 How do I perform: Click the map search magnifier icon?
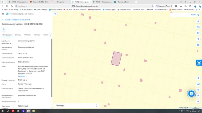pyautogui.click(x=198, y=90)
